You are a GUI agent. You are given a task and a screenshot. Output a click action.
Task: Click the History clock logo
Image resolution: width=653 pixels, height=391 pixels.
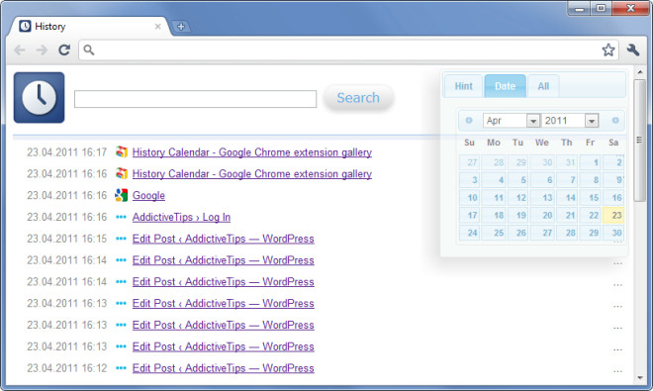40,98
